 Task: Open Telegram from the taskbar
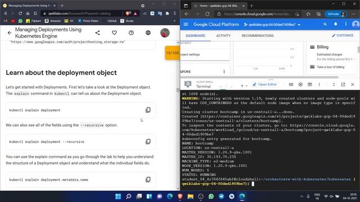coord(221,196)
